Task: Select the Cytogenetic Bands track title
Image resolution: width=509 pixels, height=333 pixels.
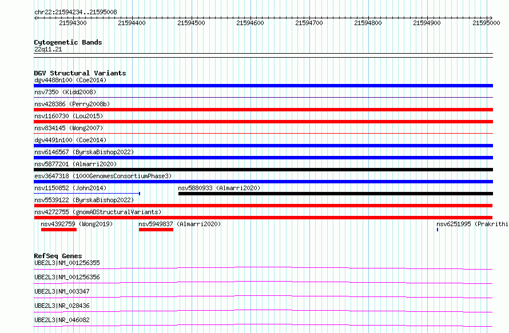Action: click(x=68, y=42)
